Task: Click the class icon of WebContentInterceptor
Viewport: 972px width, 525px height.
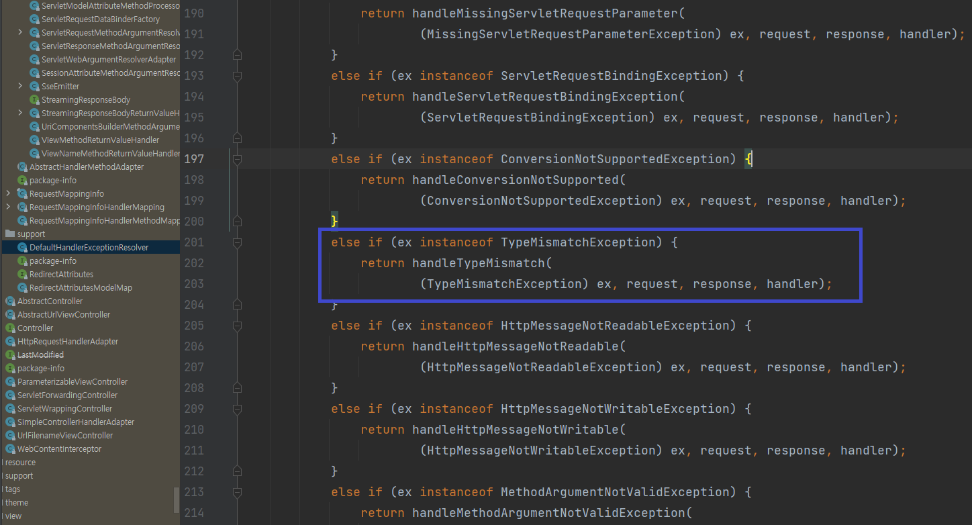Action: click(11, 449)
